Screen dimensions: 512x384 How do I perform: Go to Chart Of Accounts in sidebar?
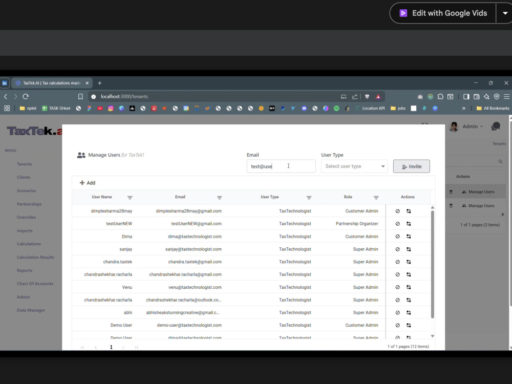pyautogui.click(x=35, y=284)
